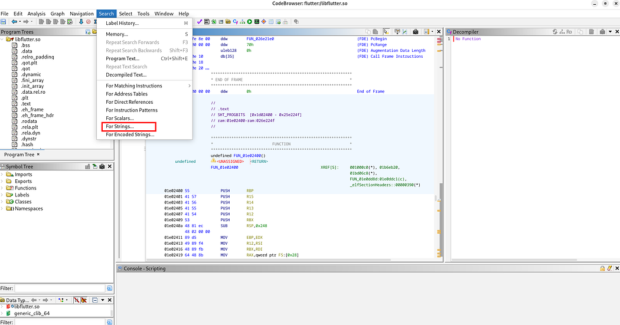Expand the Namespaces folder in Symbol Tree
Image resolution: width=620 pixels, height=325 pixels.
click(2, 208)
